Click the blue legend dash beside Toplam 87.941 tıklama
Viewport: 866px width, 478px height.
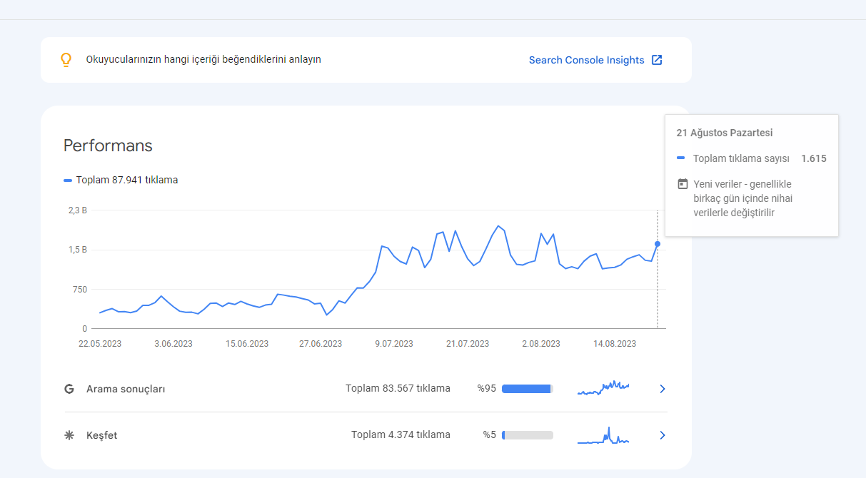68,180
